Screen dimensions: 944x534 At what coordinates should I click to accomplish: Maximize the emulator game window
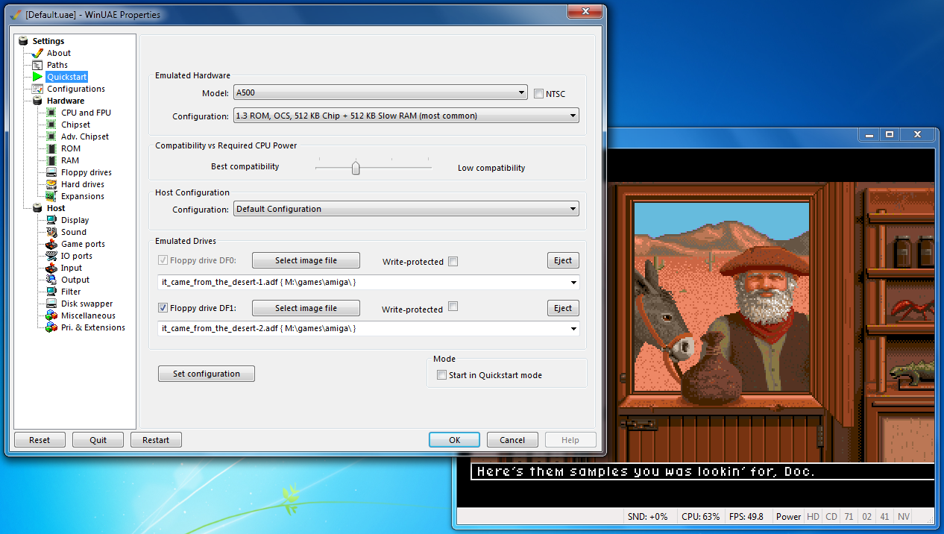[x=889, y=135]
